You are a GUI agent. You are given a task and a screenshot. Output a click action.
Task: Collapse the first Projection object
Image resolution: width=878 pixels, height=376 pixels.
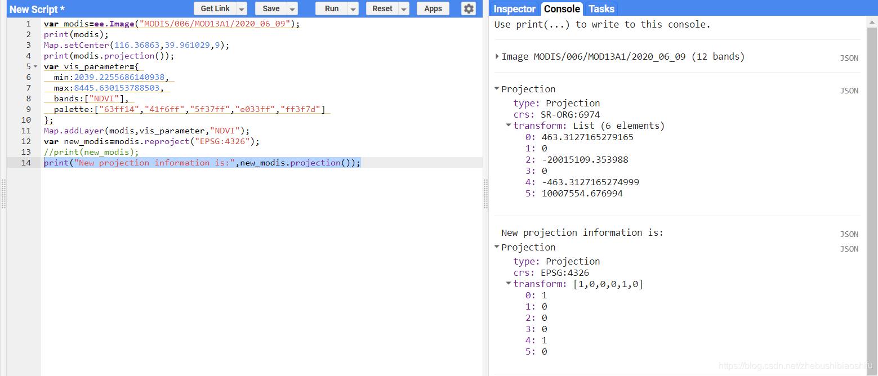(497, 89)
